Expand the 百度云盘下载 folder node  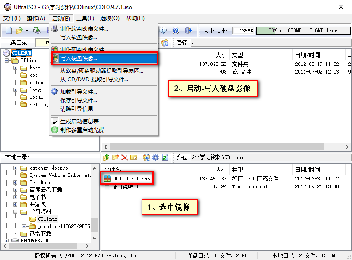pos(15,190)
